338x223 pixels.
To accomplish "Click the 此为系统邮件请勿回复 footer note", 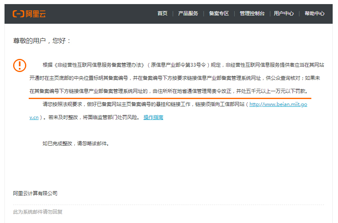I will 38,212.
